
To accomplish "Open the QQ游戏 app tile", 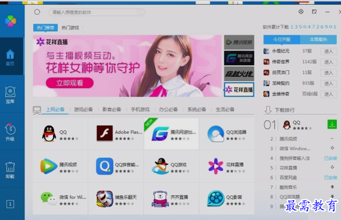I will pyautogui.click(x=171, y=166).
